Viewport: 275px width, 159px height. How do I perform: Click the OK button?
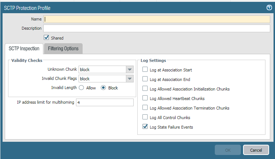(228, 150)
